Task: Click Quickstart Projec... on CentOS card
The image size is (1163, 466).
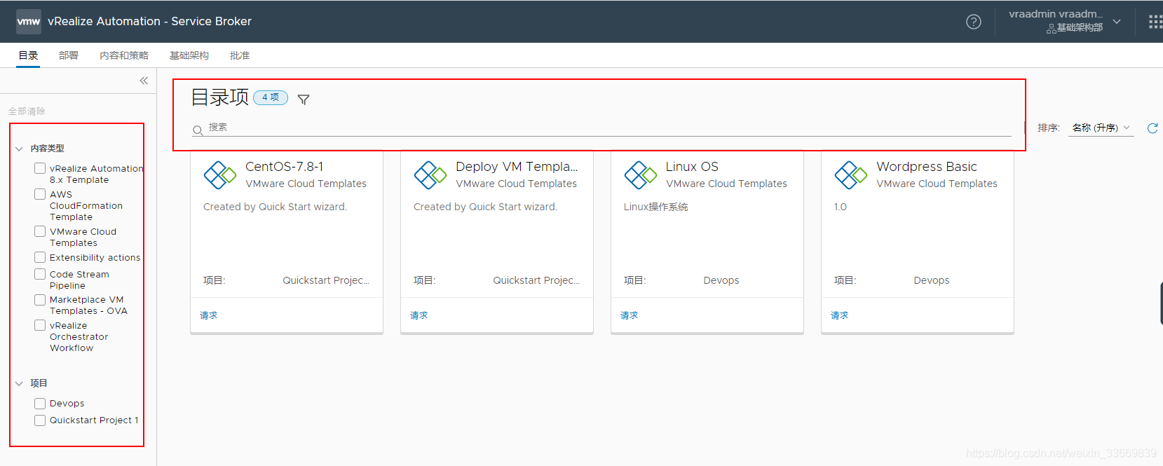Action: (326, 280)
